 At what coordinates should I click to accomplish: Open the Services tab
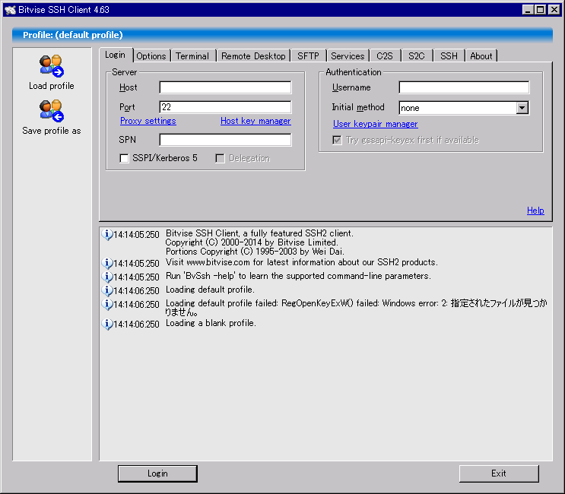348,56
